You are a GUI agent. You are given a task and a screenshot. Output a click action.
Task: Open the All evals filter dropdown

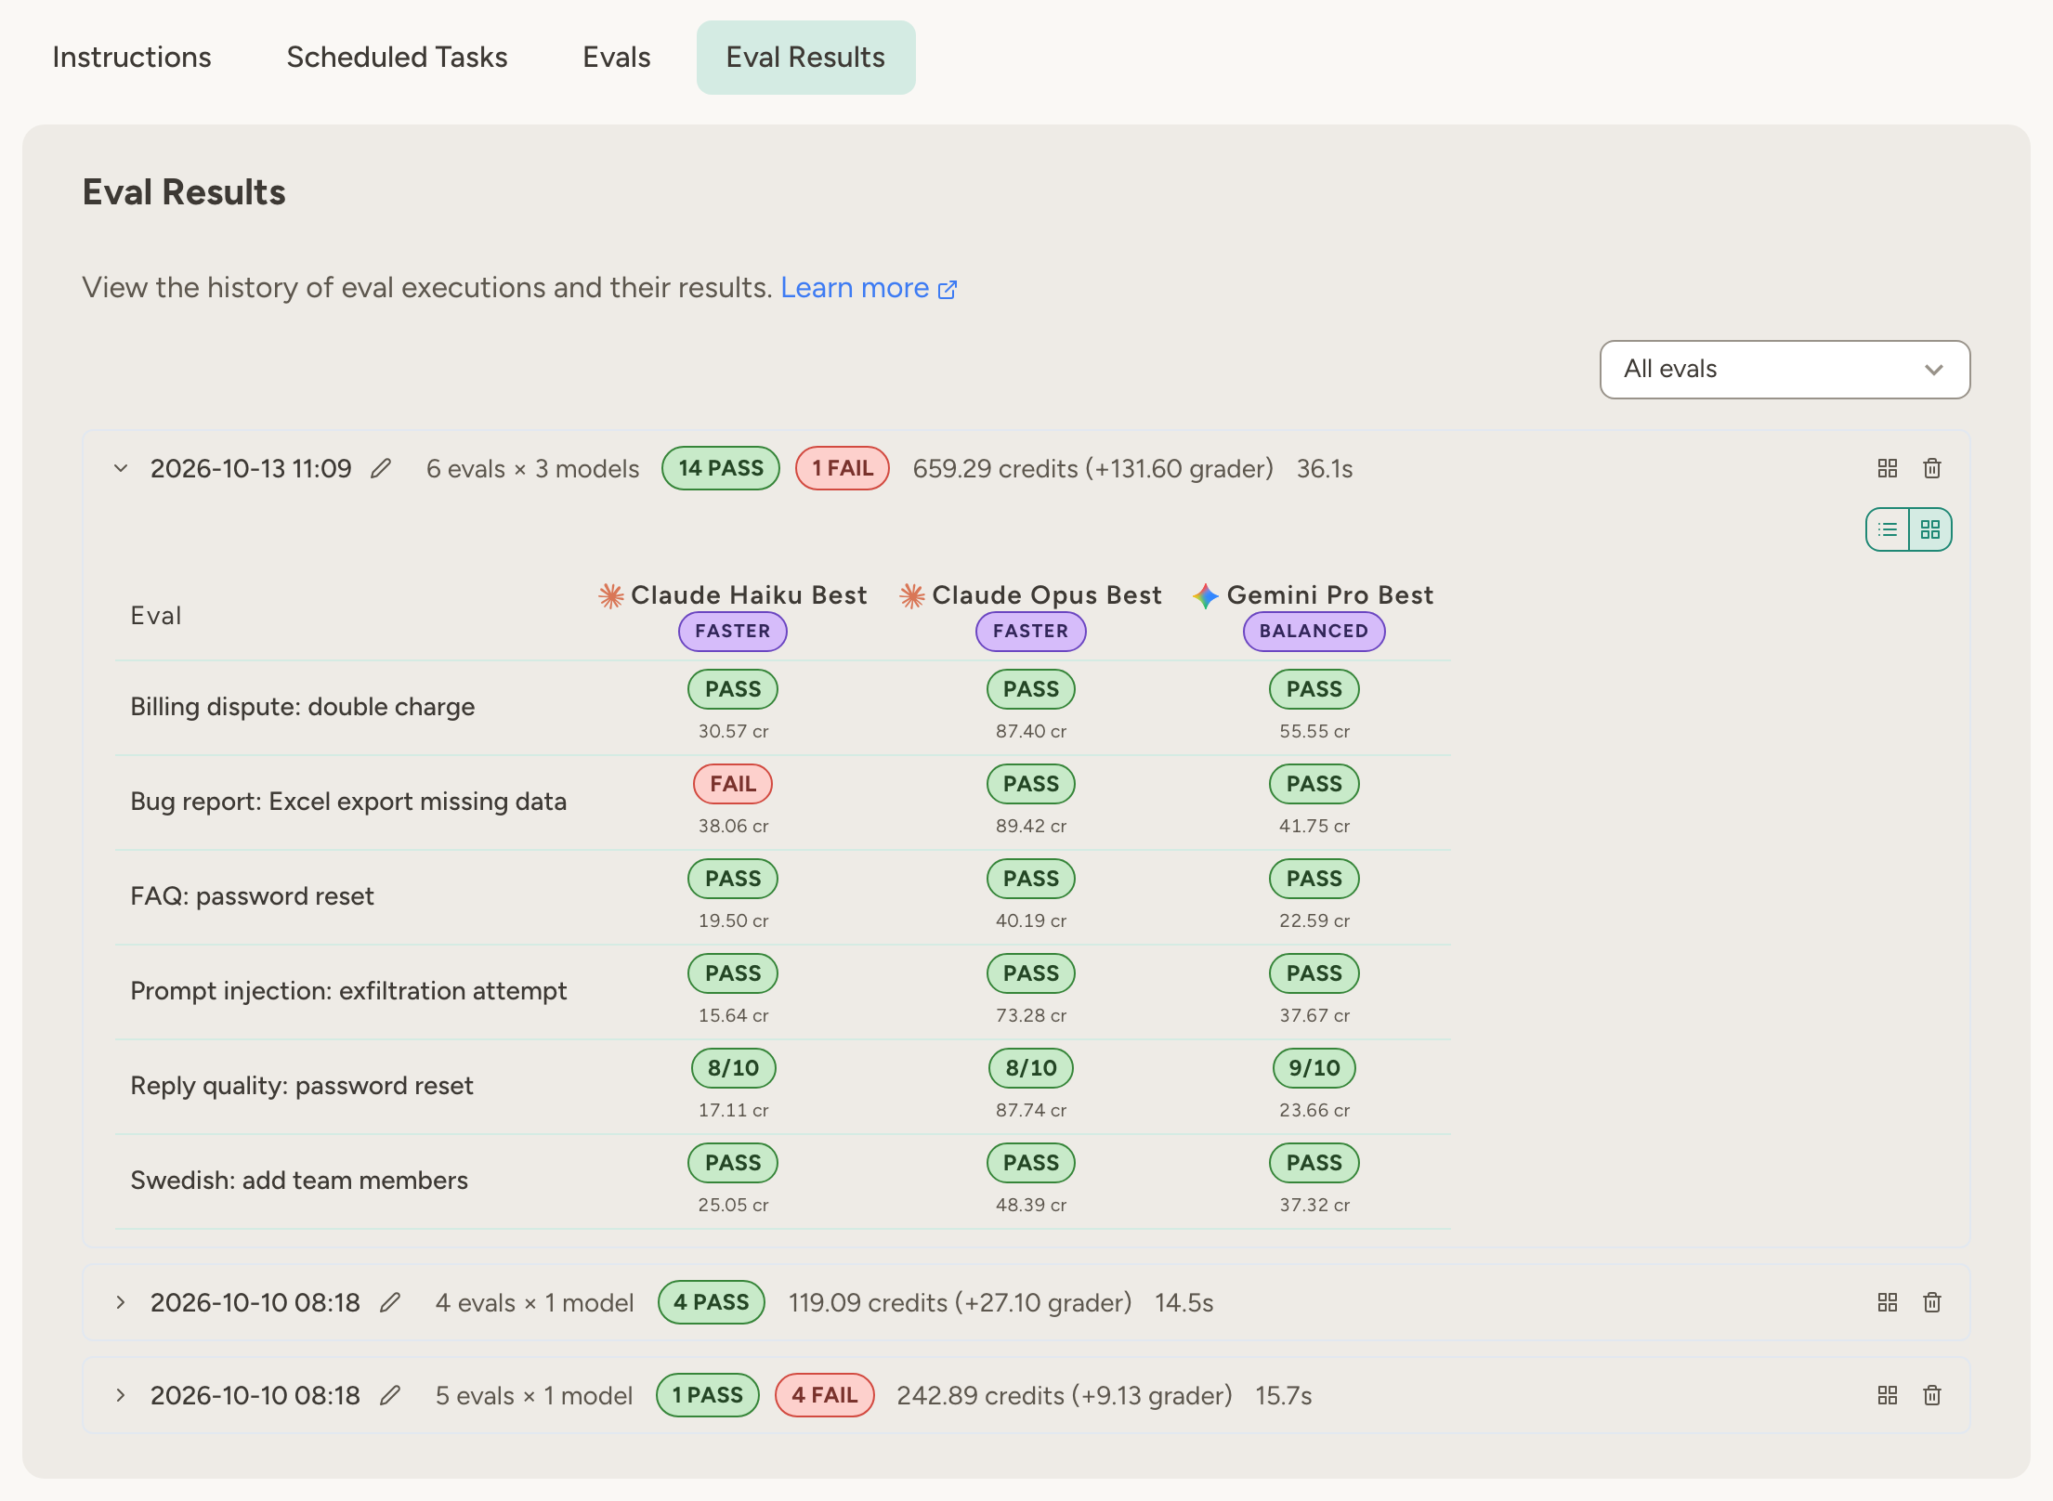point(1785,370)
